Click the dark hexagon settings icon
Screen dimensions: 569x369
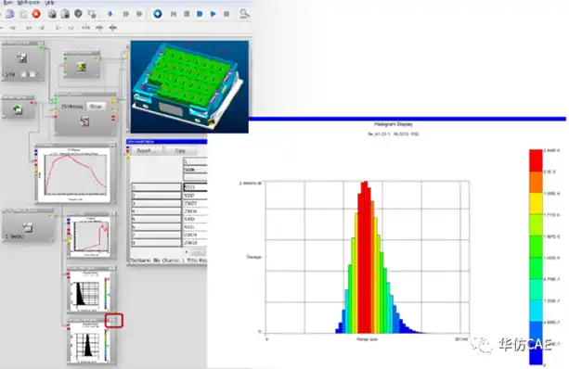coord(78,14)
